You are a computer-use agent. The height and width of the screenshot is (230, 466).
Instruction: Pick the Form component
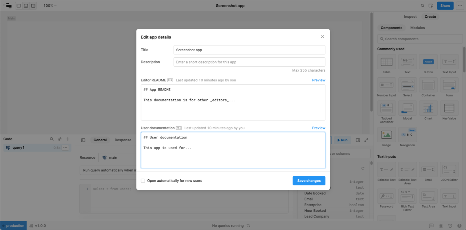click(x=449, y=87)
